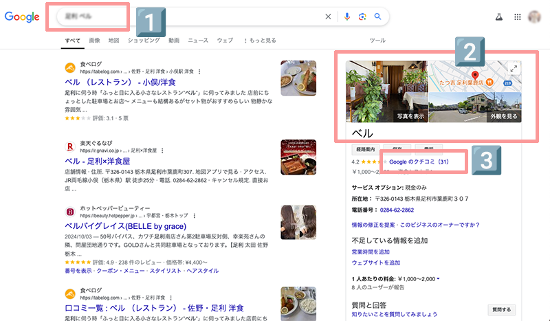This screenshot has width=550, height=321.
Task: Clear the search box with X icon
Action: [328, 16]
